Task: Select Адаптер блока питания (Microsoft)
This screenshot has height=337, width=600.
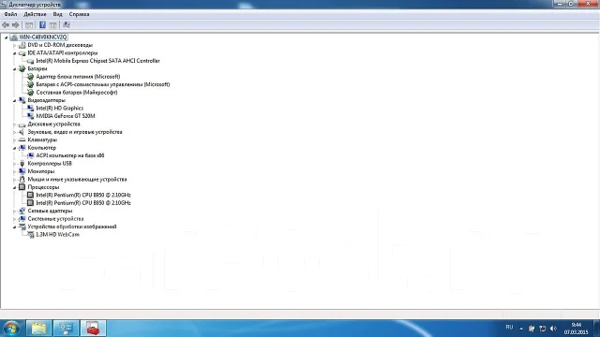Action: (x=78, y=77)
